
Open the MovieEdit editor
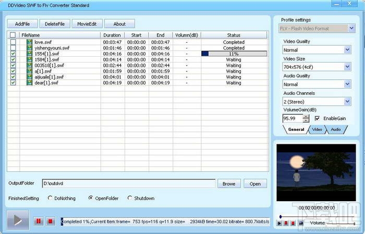(x=87, y=24)
